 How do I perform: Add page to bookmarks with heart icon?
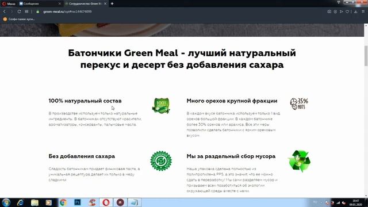(347, 11)
